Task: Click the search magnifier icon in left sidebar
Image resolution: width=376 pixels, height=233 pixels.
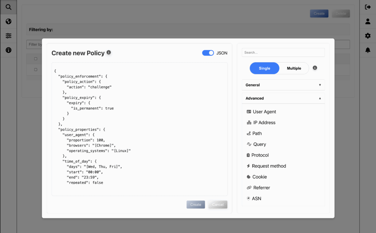Action: pos(8,7)
